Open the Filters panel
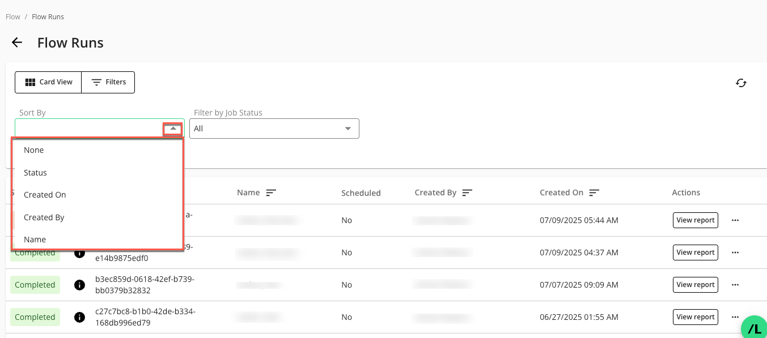This screenshot has height=338, width=767. 108,82
